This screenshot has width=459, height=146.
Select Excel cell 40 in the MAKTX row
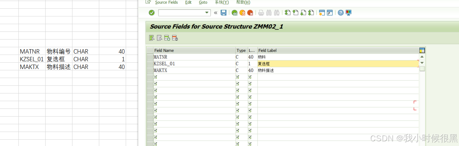[x=112, y=67]
